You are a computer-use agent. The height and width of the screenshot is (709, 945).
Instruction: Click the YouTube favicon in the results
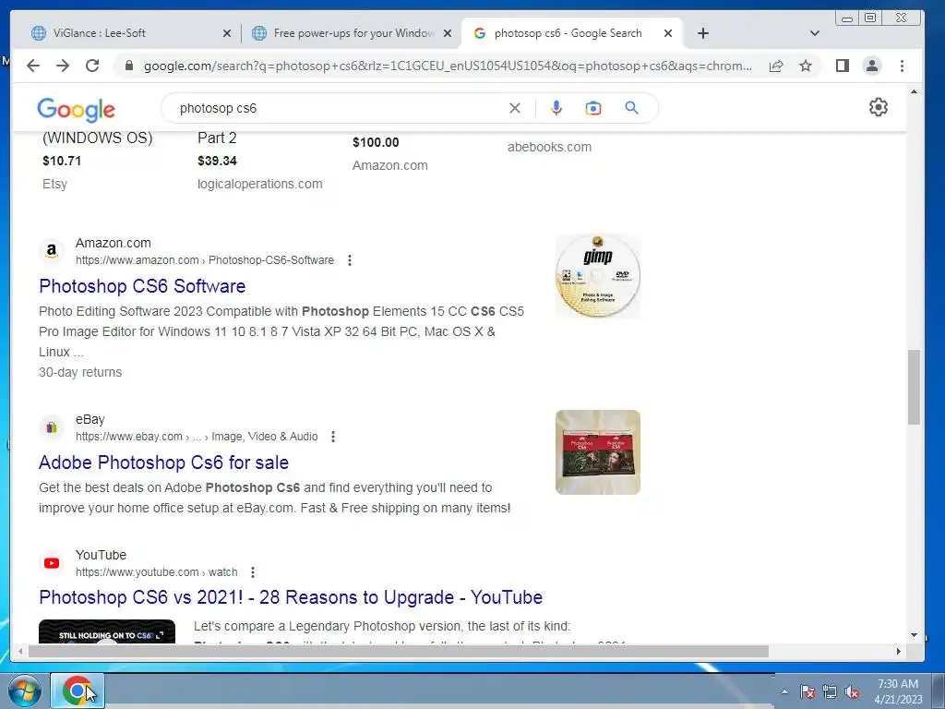[52, 563]
